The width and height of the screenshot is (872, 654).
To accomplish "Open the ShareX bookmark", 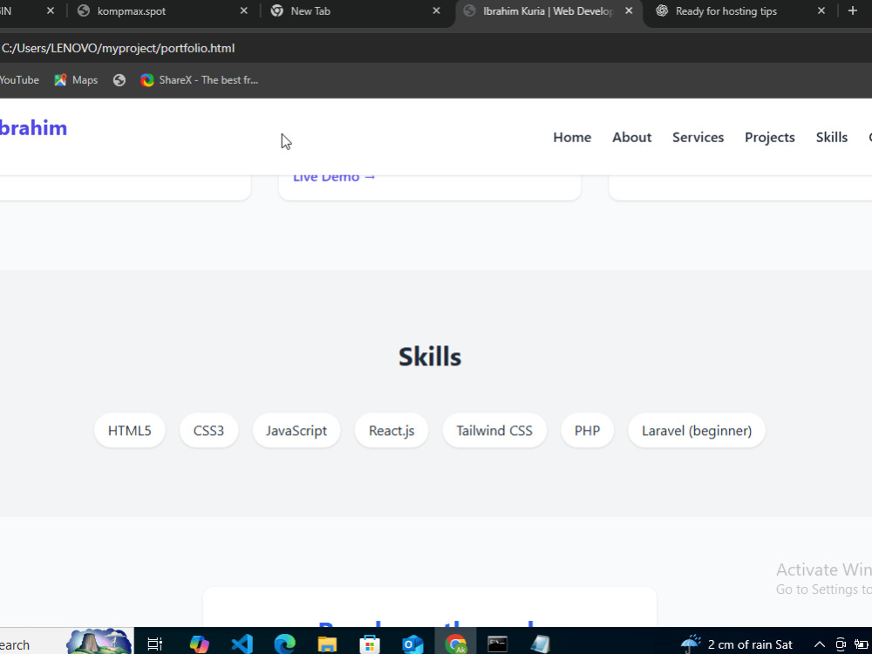I will tap(200, 80).
